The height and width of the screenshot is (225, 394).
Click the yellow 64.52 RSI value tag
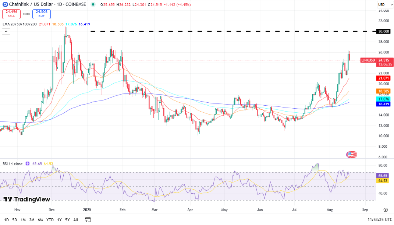pyautogui.click(x=383, y=181)
